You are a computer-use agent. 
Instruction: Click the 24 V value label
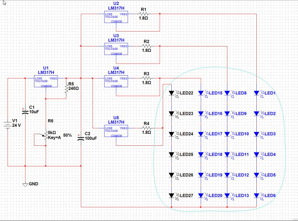click(16, 125)
